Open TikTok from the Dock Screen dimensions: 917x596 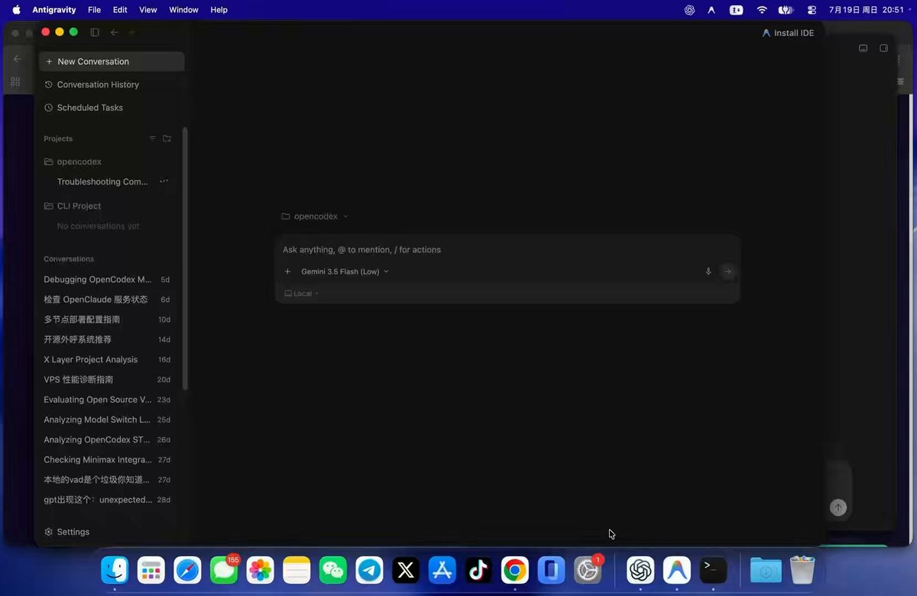click(478, 570)
